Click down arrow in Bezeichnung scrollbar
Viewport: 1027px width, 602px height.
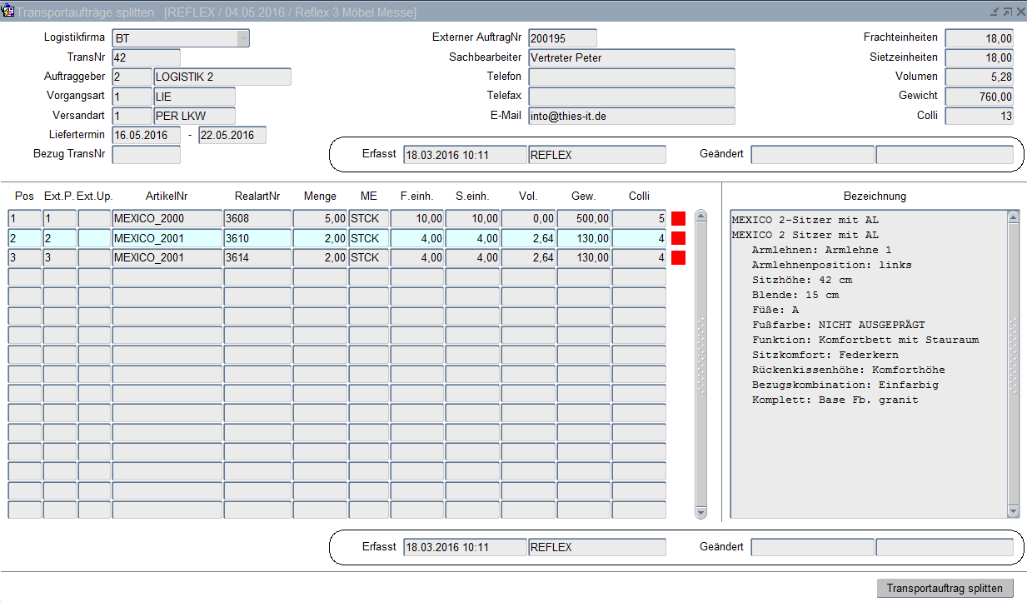(x=1013, y=511)
